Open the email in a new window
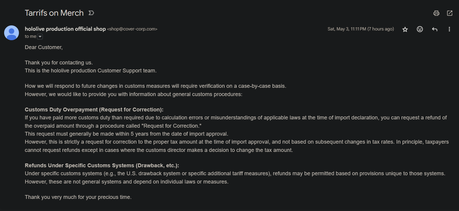The height and width of the screenshot is (211, 459). point(450,13)
